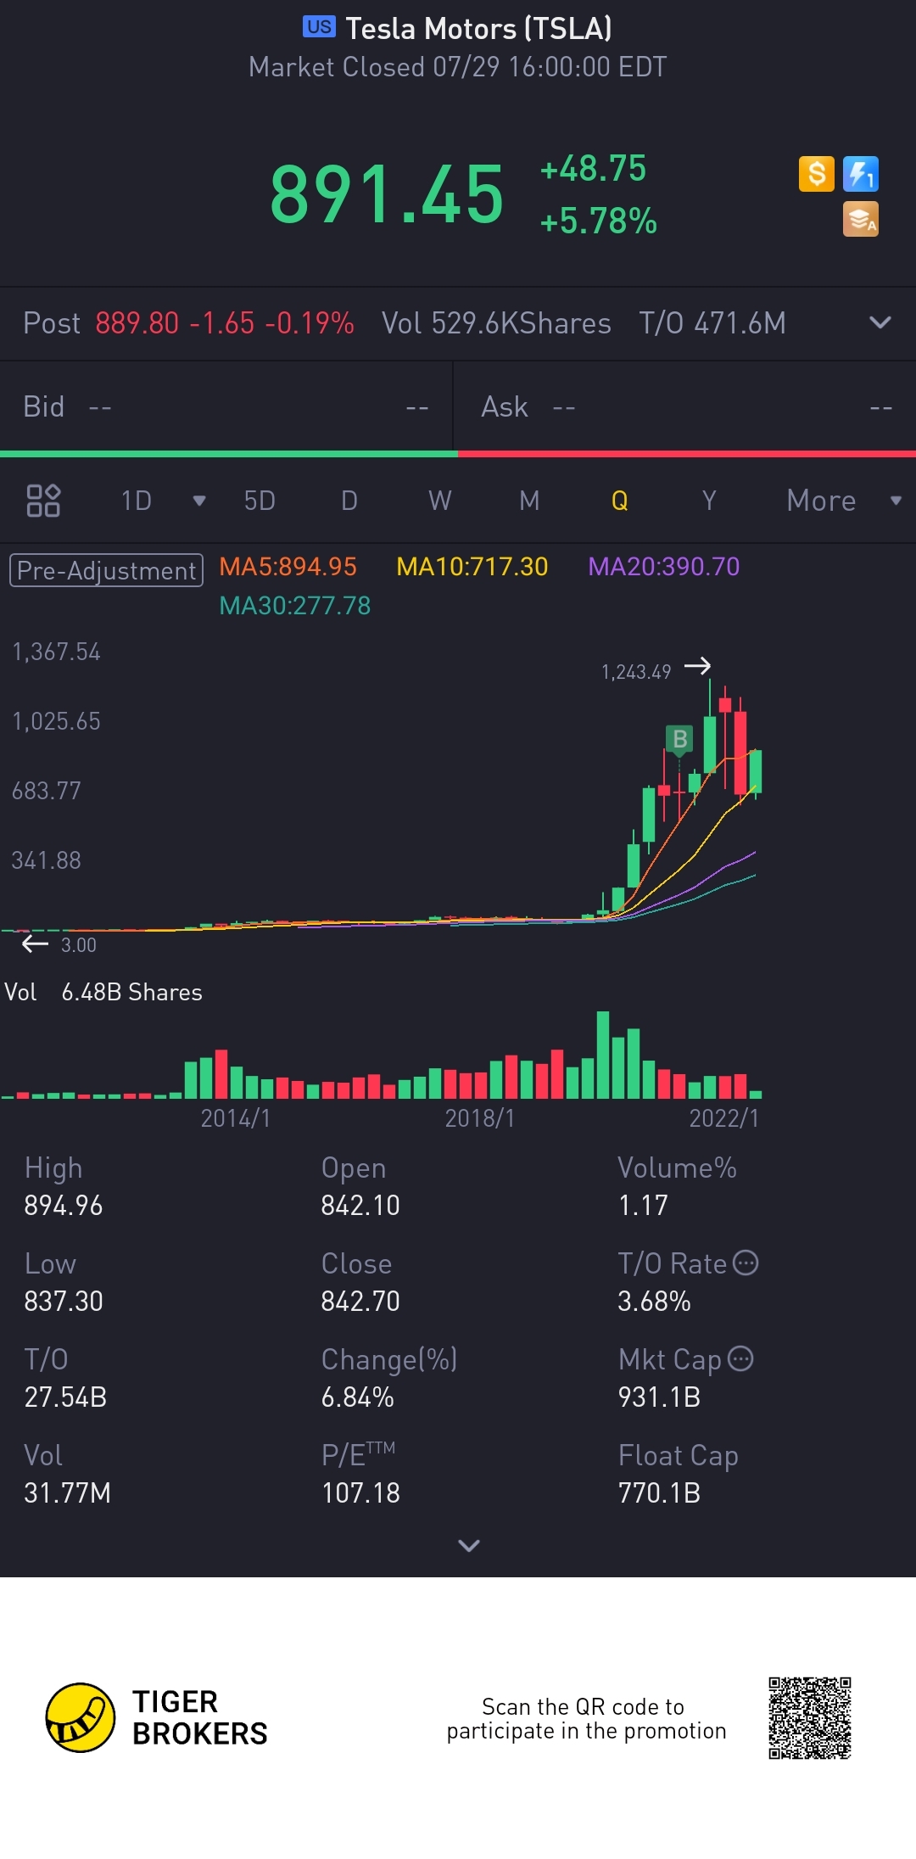Screen dimensions: 916x1859
Task: Select the M monthly chart tab
Action: click(529, 501)
